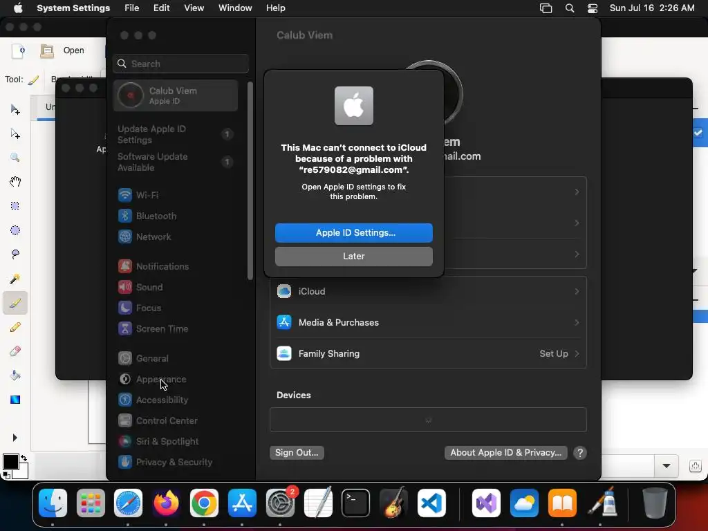Open the Help menu
Screen dimensions: 708x531
pyautogui.click(x=275, y=8)
